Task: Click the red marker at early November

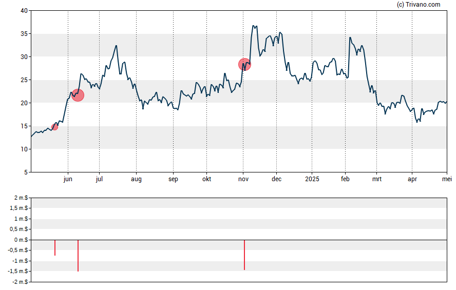Action: [x=244, y=65]
